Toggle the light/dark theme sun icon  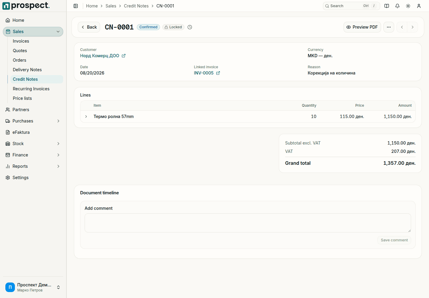point(408,6)
